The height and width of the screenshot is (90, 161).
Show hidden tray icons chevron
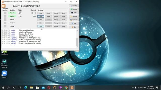(x=133, y=87)
